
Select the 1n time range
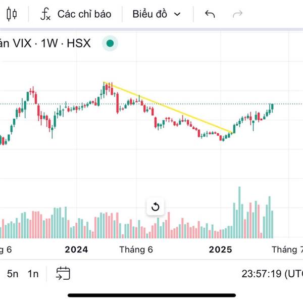coord(33,274)
